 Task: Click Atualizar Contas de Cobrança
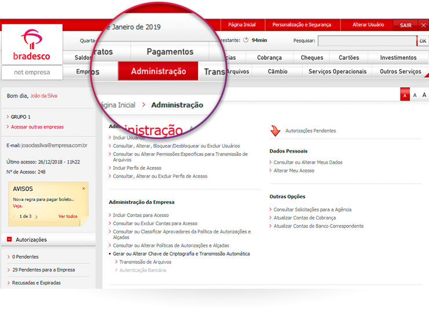[x=305, y=218]
